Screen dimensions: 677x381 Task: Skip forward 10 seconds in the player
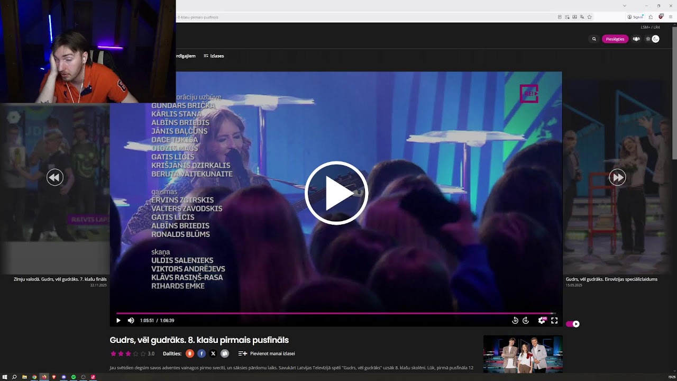tap(526, 320)
